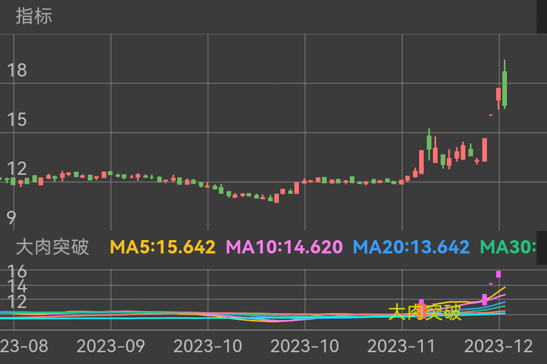Click the truncated green MA30 legend label
The image size is (547, 364).
click(x=507, y=247)
